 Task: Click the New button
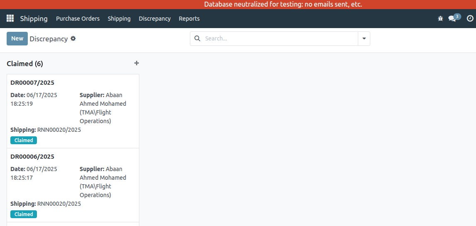[x=17, y=38]
